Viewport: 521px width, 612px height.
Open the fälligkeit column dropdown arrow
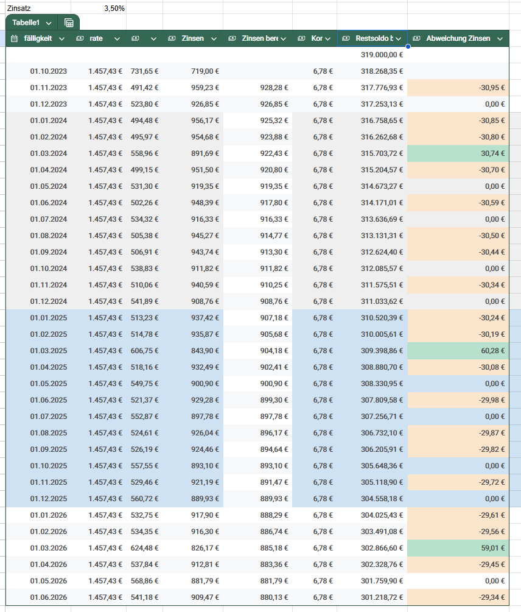pos(61,38)
